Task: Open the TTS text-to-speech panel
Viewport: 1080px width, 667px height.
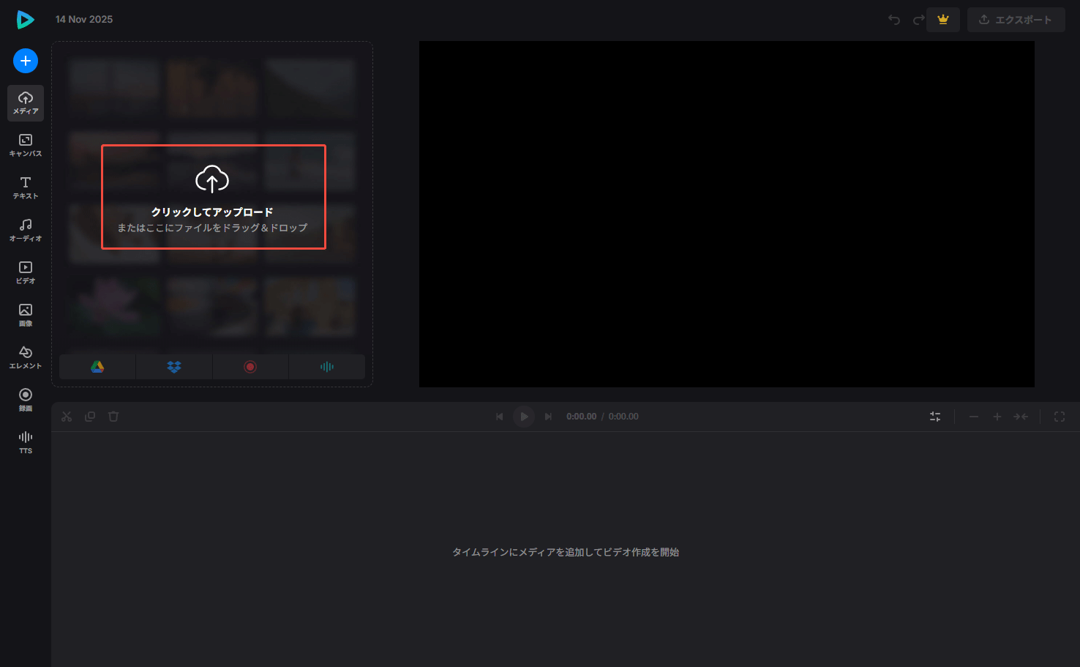Action: (x=25, y=441)
